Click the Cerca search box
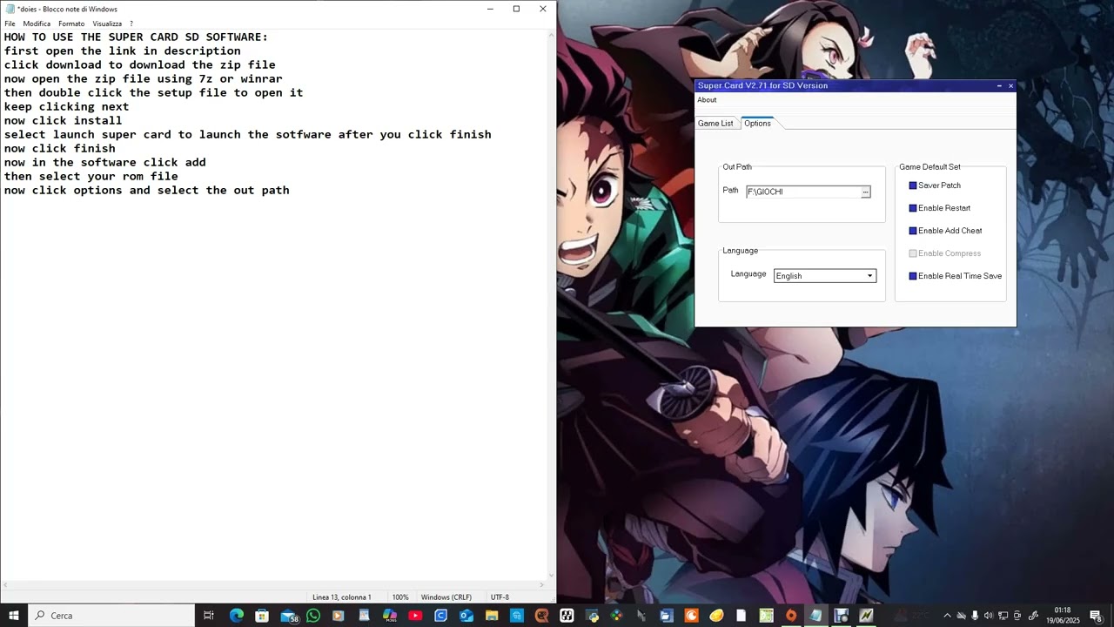 pos(111,616)
